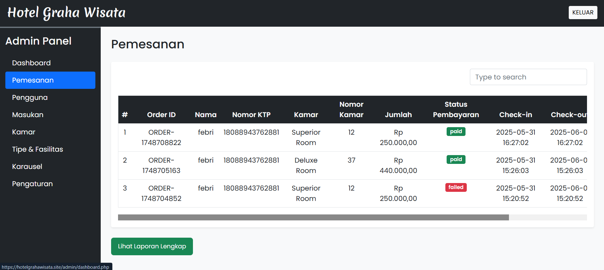Select the Deluxe Room cell in row 2
The image size is (604, 270).
pyautogui.click(x=306, y=165)
